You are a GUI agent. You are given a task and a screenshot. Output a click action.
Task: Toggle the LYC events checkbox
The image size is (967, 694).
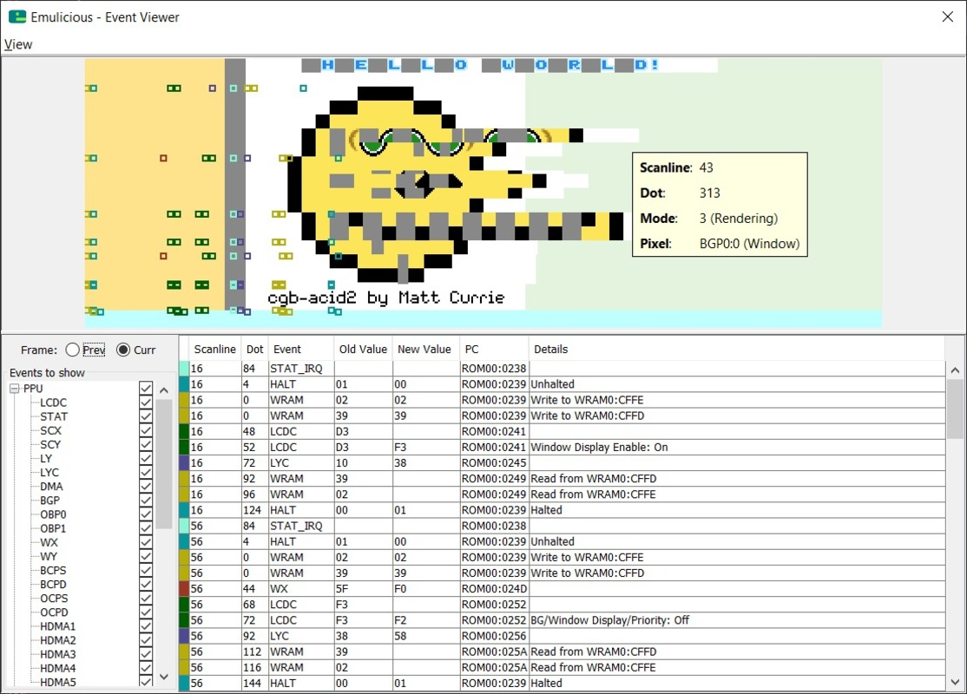146,473
